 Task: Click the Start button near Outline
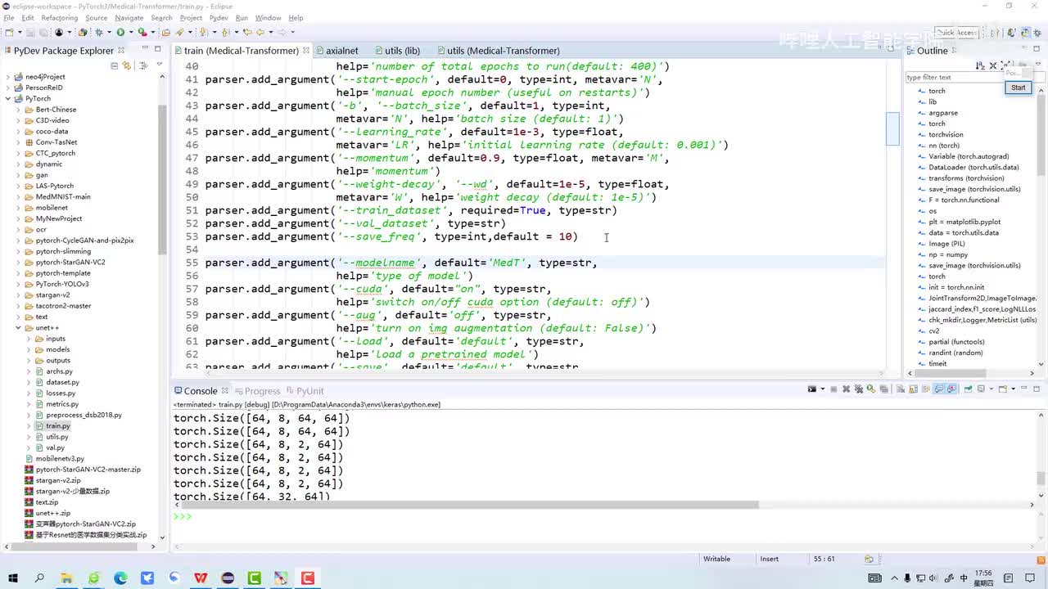click(x=1018, y=88)
